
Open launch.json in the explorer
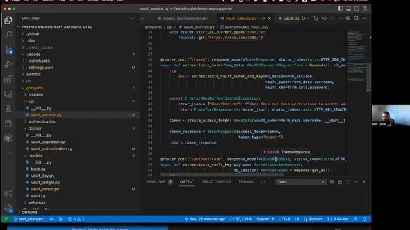point(39,61)
